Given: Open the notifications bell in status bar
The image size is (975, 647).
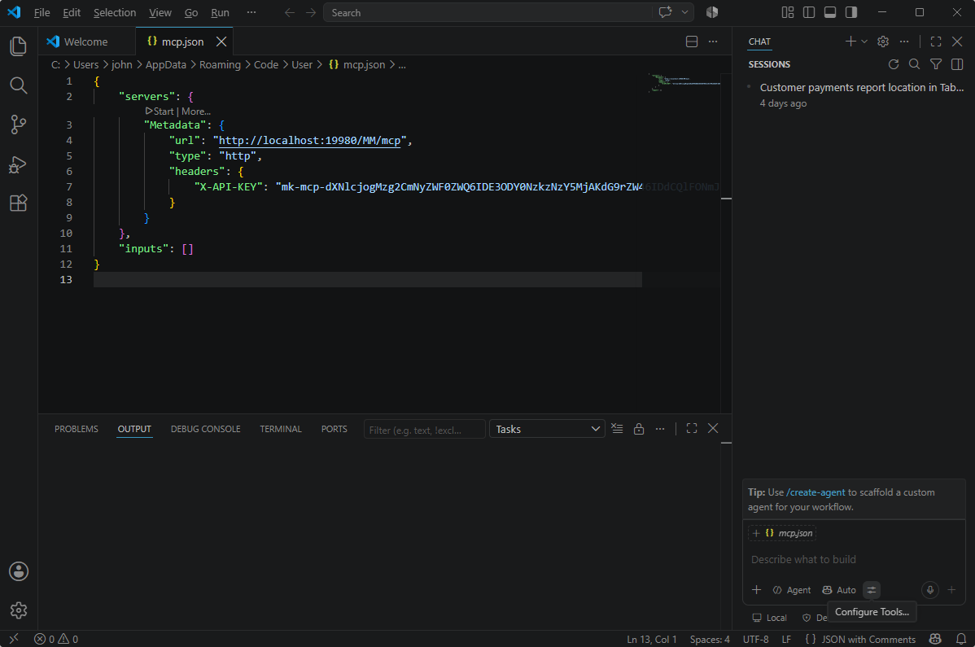Looking at the screenshot, I should (960, 639).
